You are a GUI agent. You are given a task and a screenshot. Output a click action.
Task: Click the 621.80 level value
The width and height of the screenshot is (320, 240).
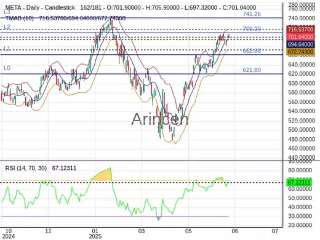pos(252,70)
